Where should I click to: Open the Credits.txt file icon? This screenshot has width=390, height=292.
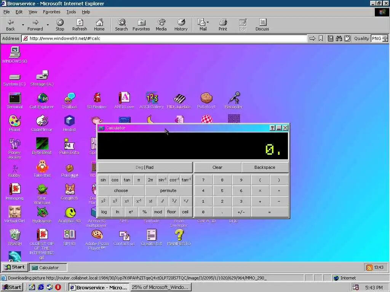[152, 237]
